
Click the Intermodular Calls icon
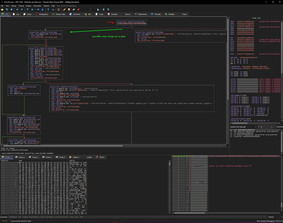tap(98, 9)
